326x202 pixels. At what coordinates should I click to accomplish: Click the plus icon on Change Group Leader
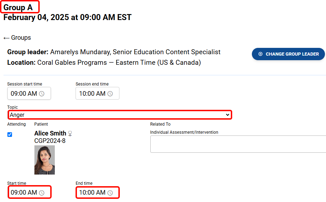point(260,54)
